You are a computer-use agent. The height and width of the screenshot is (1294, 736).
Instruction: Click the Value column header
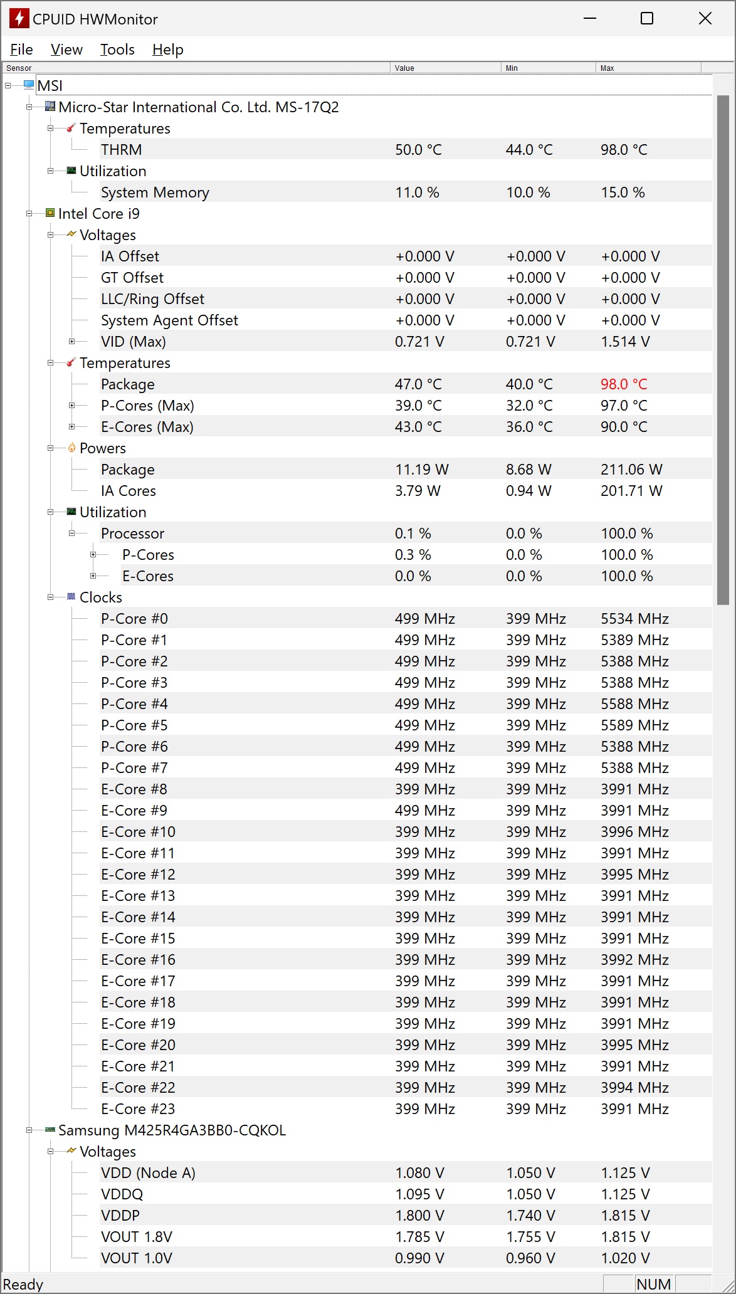(x=445, y=68)
